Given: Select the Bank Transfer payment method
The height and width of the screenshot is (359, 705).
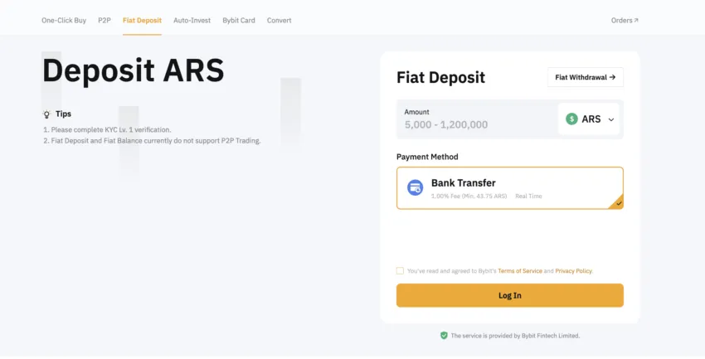Looking at the screenshot, I should pyautogui.click(x=510, y=188).
